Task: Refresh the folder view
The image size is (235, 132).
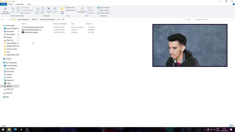Action: click(188, 19)
